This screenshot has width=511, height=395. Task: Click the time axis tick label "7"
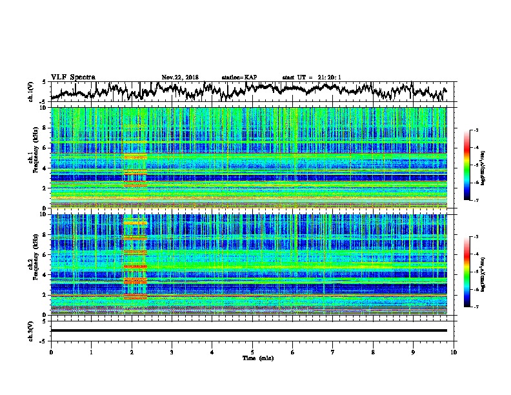pyautogui.click(x=333, y=352)
